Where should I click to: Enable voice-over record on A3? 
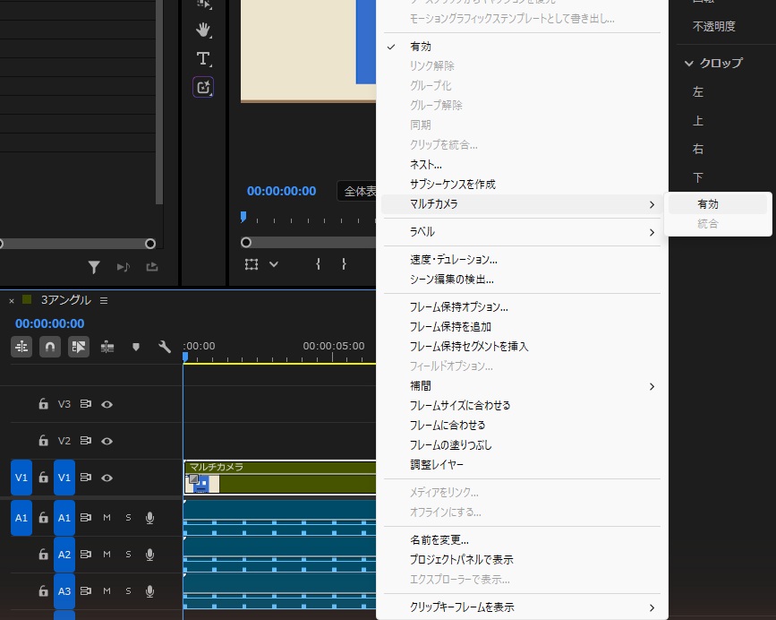(x=149, y=591)
